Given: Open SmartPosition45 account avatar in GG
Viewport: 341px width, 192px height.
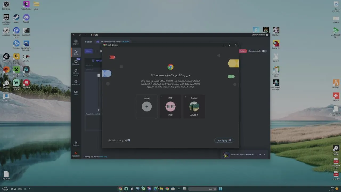Looking at the screenshot, I should click(x=267, y=35).
